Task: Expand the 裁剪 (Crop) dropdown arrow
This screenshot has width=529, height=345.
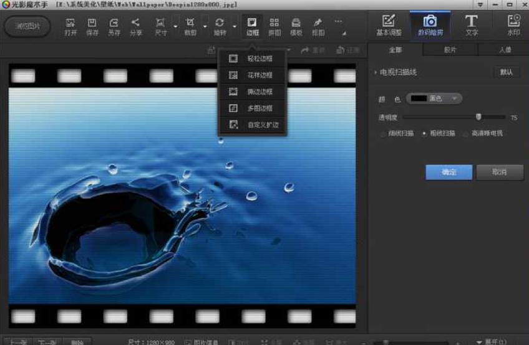Action: point(205,26)
